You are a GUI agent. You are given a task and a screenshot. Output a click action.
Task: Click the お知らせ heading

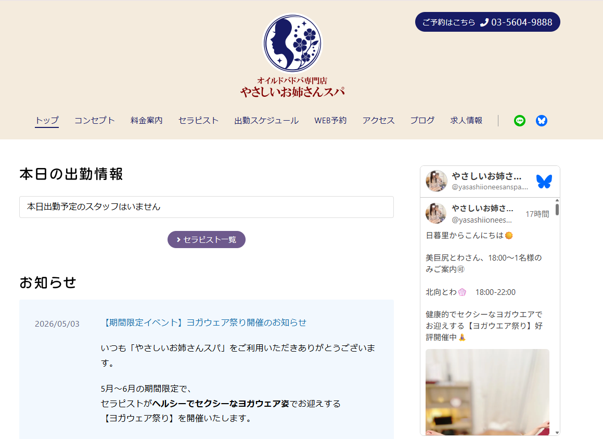click(x=48, y=282)
